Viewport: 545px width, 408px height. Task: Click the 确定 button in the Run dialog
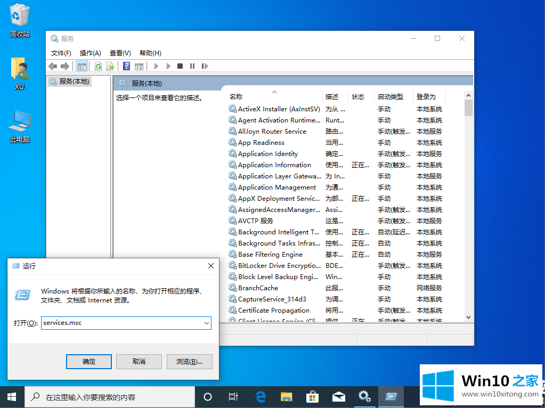coord(89,362)
